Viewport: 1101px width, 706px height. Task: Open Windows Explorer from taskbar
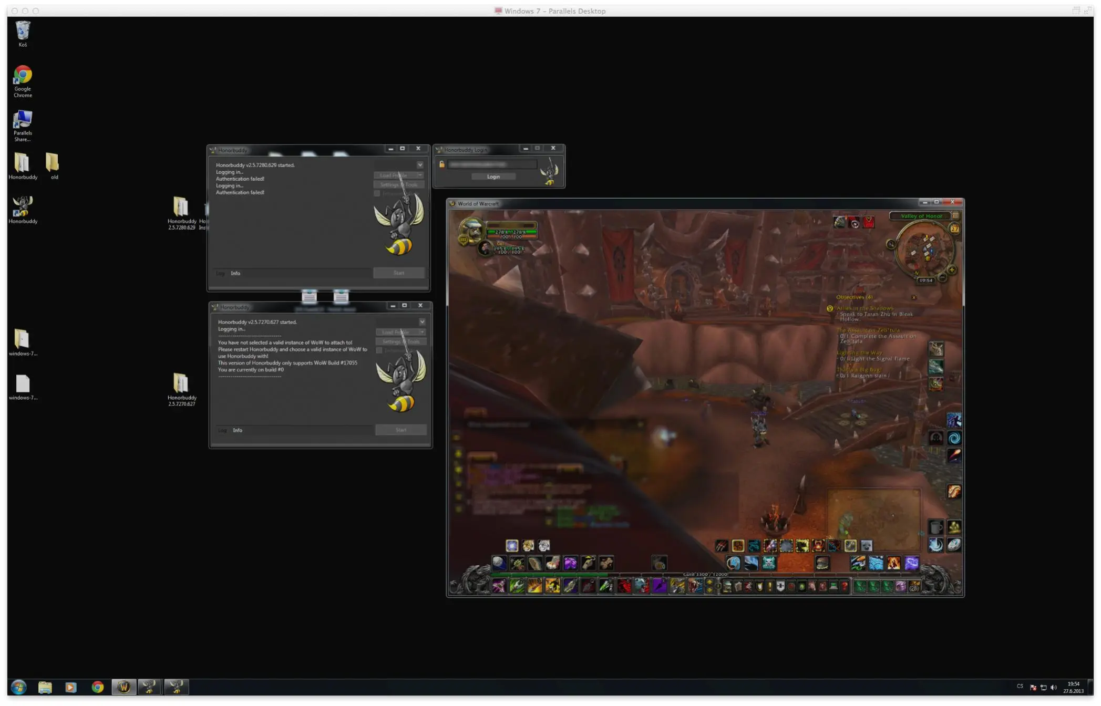pos(45,687)
